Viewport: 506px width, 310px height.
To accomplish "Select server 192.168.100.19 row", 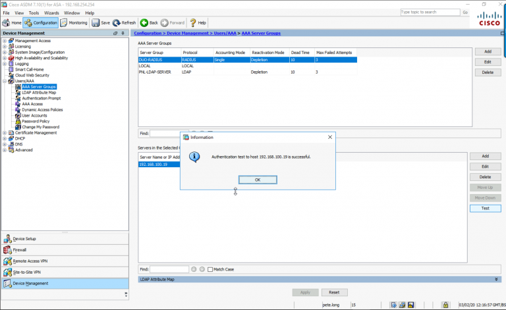I will point(159,165).
